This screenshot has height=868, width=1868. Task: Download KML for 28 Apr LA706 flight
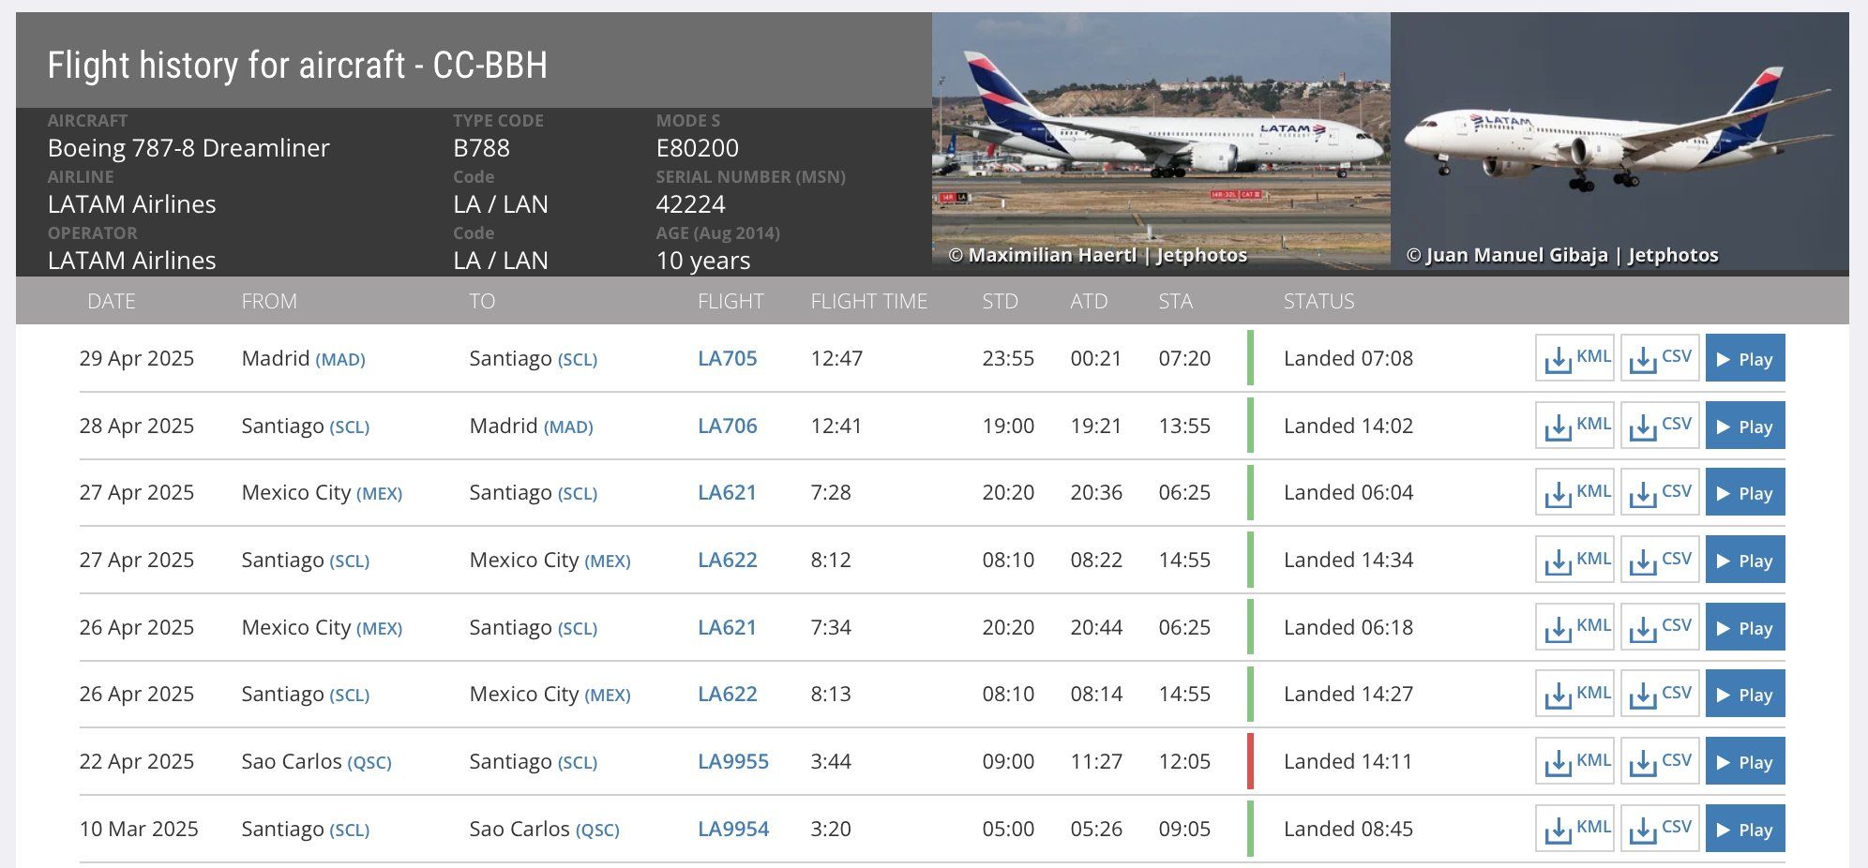point(1574,426)
